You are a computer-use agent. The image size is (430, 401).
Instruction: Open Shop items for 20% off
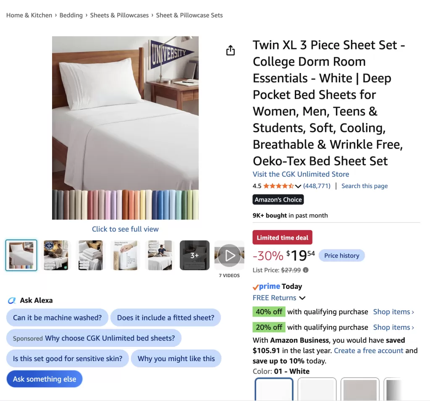393,327
